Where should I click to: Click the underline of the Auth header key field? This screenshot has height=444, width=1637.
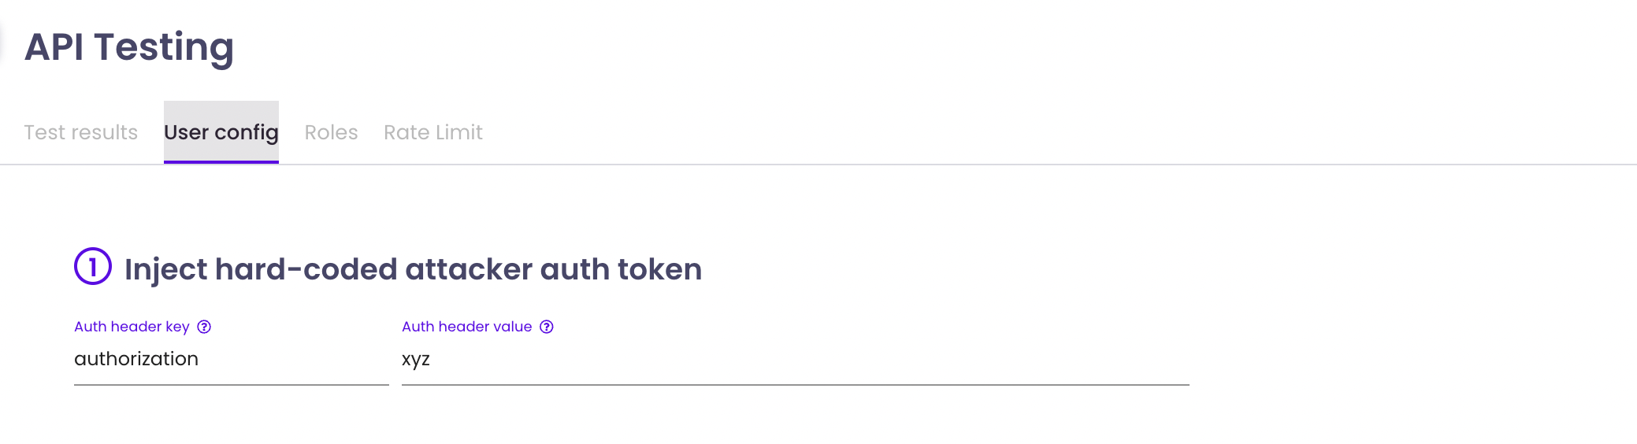(231, 384)
